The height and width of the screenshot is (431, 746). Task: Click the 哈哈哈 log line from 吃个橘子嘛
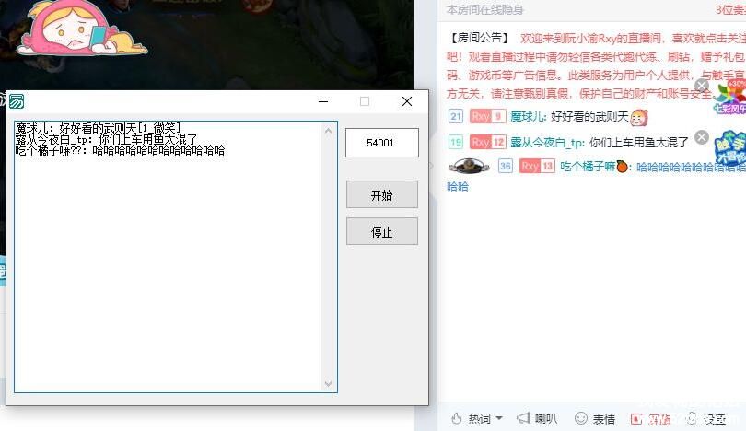pyautogui.click(x=120, y=151)
